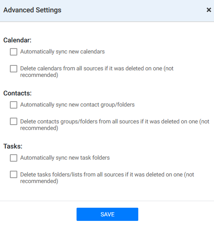Click the blue SAVE button
The height and width of the screenshot is (225, 214).
(x=107, y=214)
